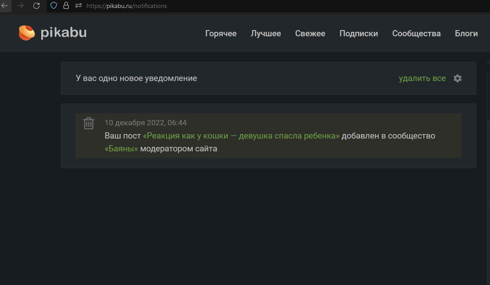Delete the notification with the trash icon
This screenshot has height=285, width=490.
pos(89,123)
